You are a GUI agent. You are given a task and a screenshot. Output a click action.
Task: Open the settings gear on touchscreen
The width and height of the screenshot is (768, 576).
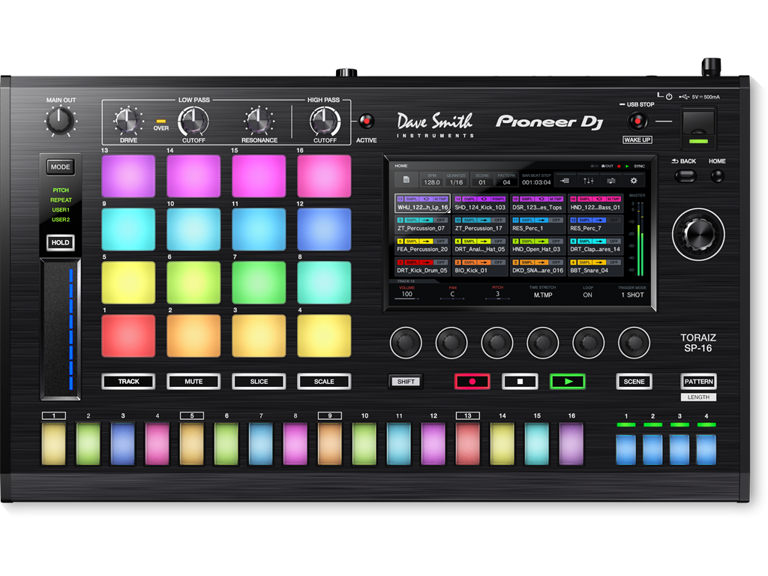click(634, 180)
